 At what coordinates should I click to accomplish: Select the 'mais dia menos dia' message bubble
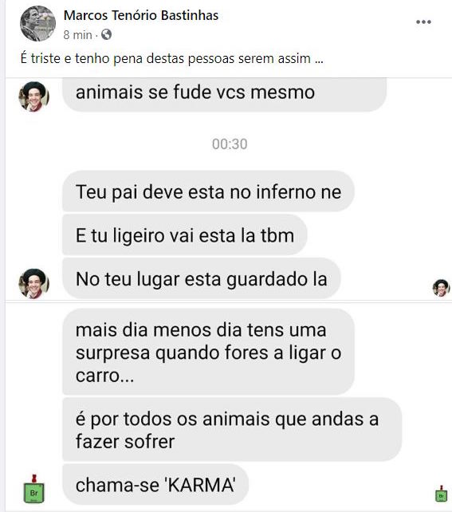(208, 352)
